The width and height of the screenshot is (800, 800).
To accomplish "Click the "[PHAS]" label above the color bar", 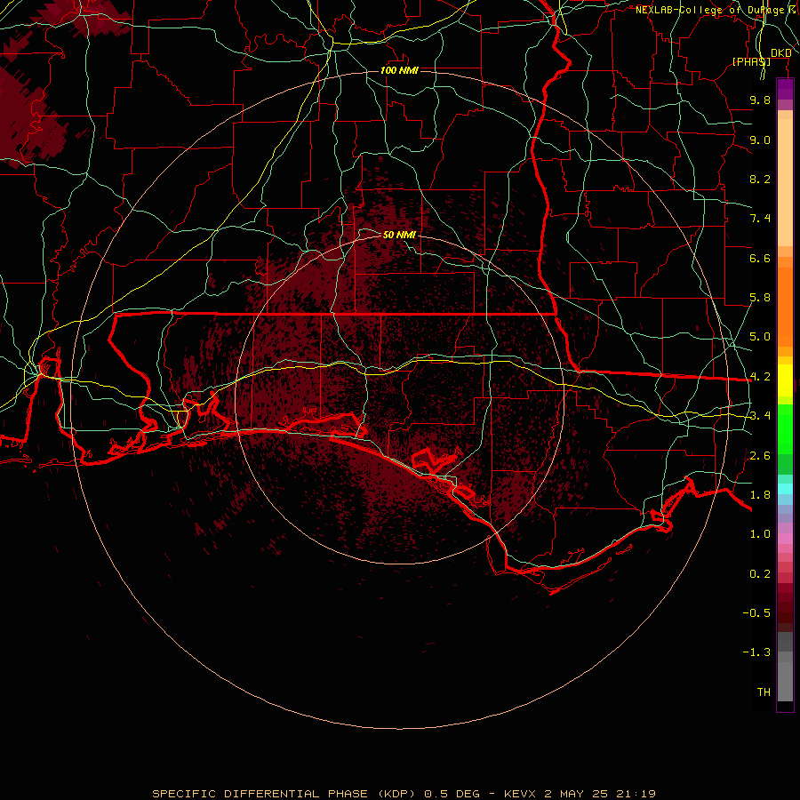I will [x=751, y=61].
